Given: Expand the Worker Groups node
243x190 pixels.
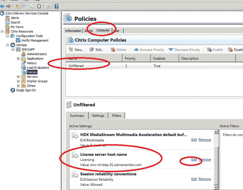Looking at the screenshot, I should pyautogui.click(x=18, y=81).
